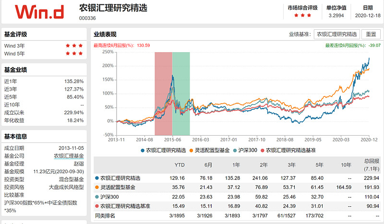The width and height of the screenshot is (384, 224).
Task: Click unit net value 3.2994
Action: pos(336,15)
